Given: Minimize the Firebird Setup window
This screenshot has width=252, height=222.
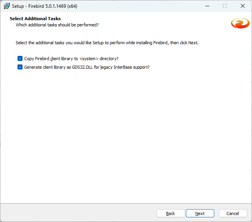Looking at the screenshot, I should (x=206, y=6).
